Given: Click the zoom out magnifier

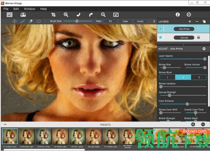Looking at the screenshot, I should click(x=103, y=15).
